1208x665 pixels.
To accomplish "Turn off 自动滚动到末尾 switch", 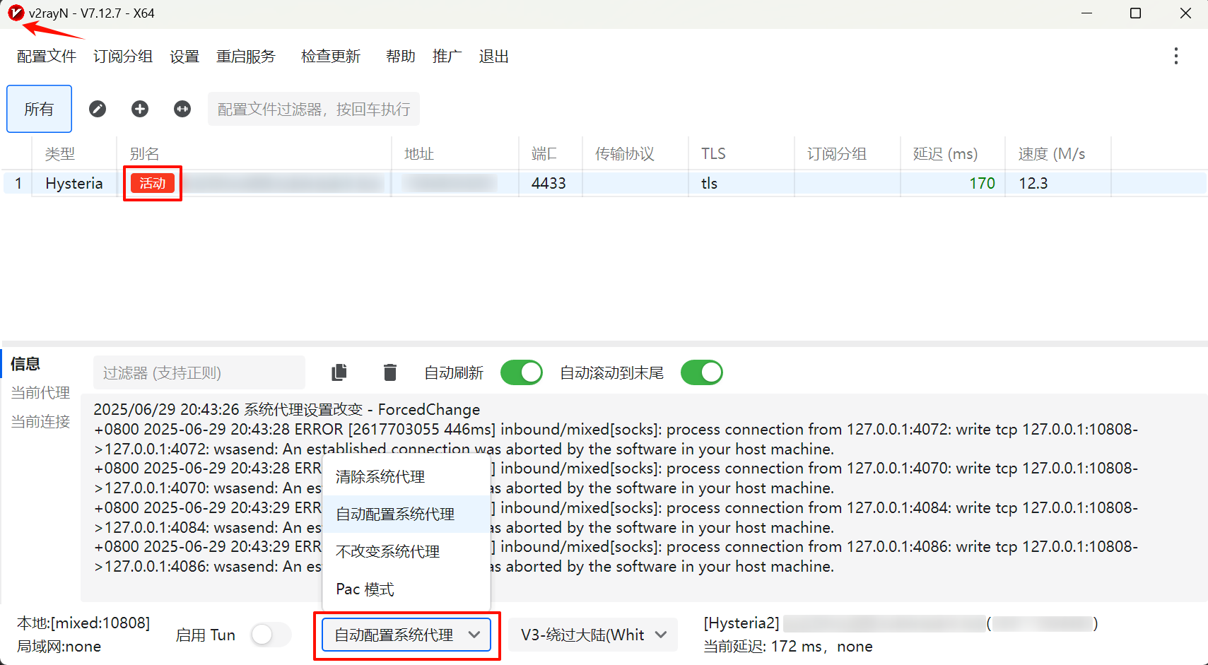I will click(x=701, y=372).
